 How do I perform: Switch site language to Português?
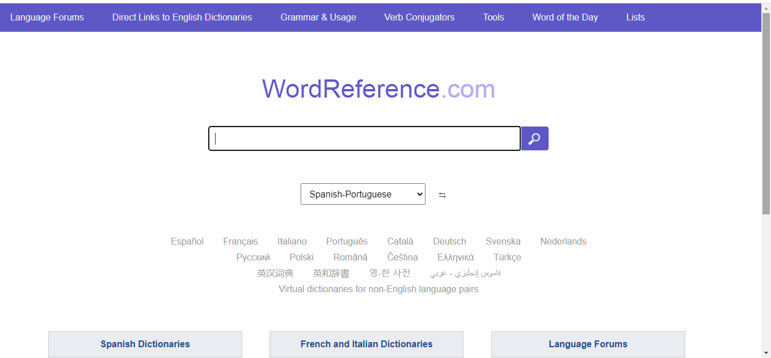pyautogui.click(x=347, y=241)
